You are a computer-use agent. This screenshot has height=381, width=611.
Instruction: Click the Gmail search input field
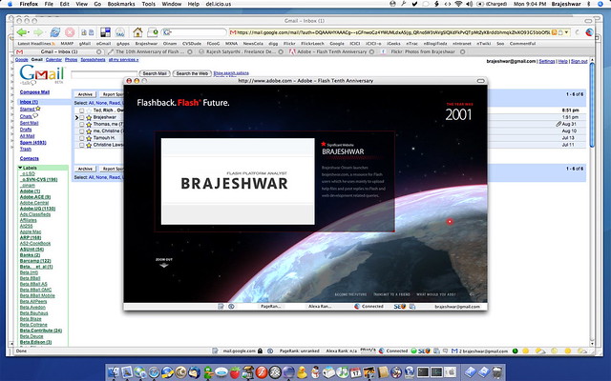pyautogui.click(x=104, y=73)
